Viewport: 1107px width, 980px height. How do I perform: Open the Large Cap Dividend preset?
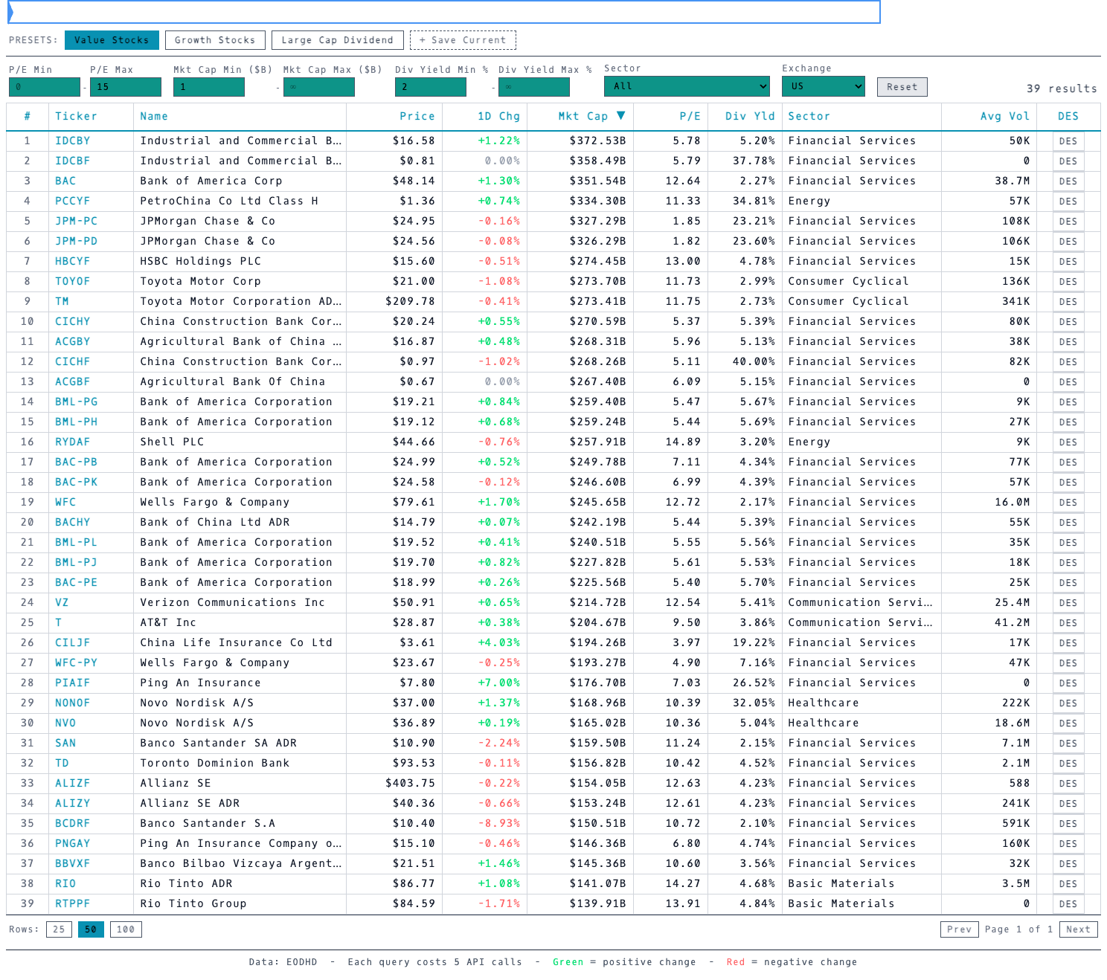(x=337, y=40)
